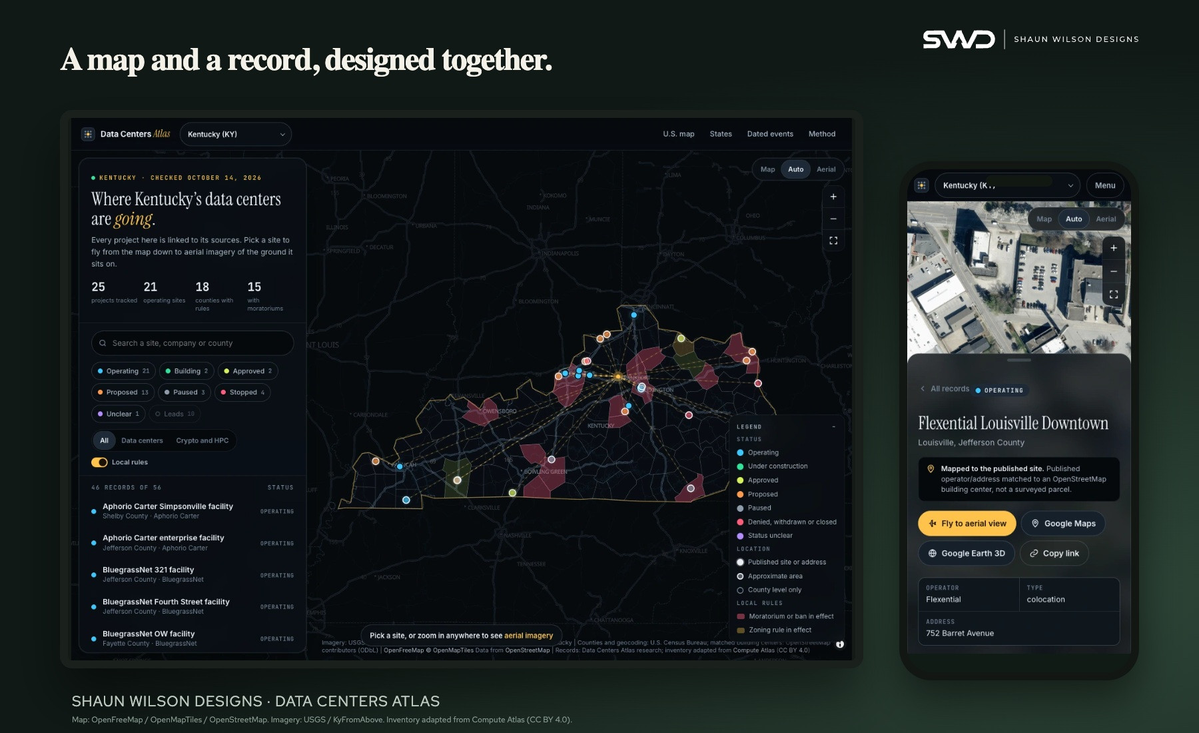Switch desktop map to Aerial mode

point(826,169)
